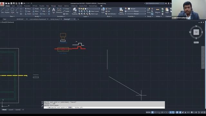Open the Parametric ribbon tab

tap(27, 6)
